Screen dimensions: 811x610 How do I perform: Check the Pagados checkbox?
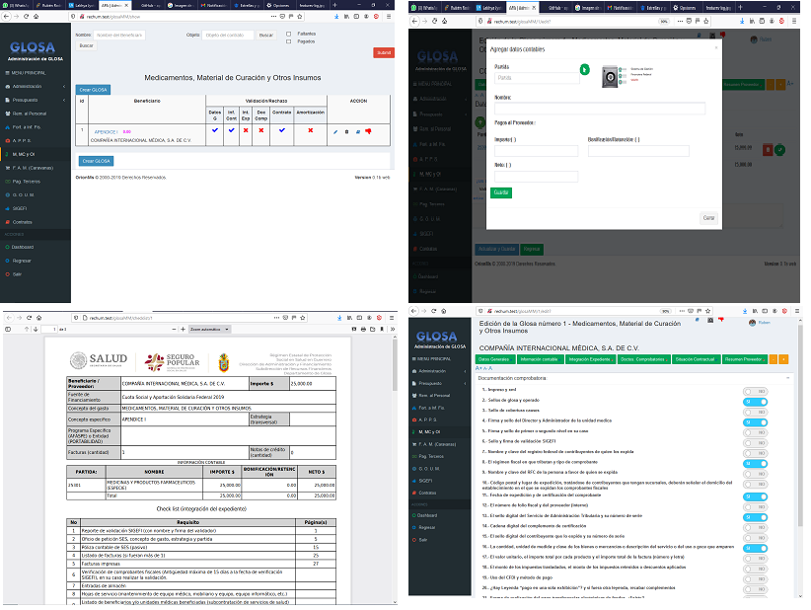[287, 42]
